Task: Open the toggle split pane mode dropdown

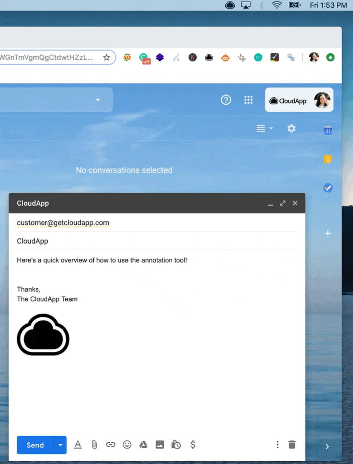Action: point(265,128)
